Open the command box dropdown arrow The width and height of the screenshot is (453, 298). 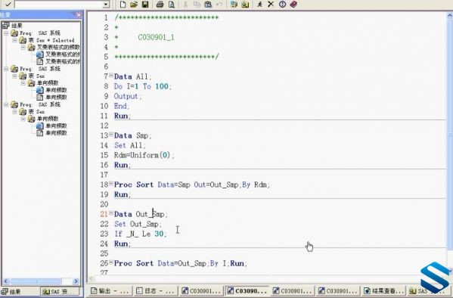(106, 5)
